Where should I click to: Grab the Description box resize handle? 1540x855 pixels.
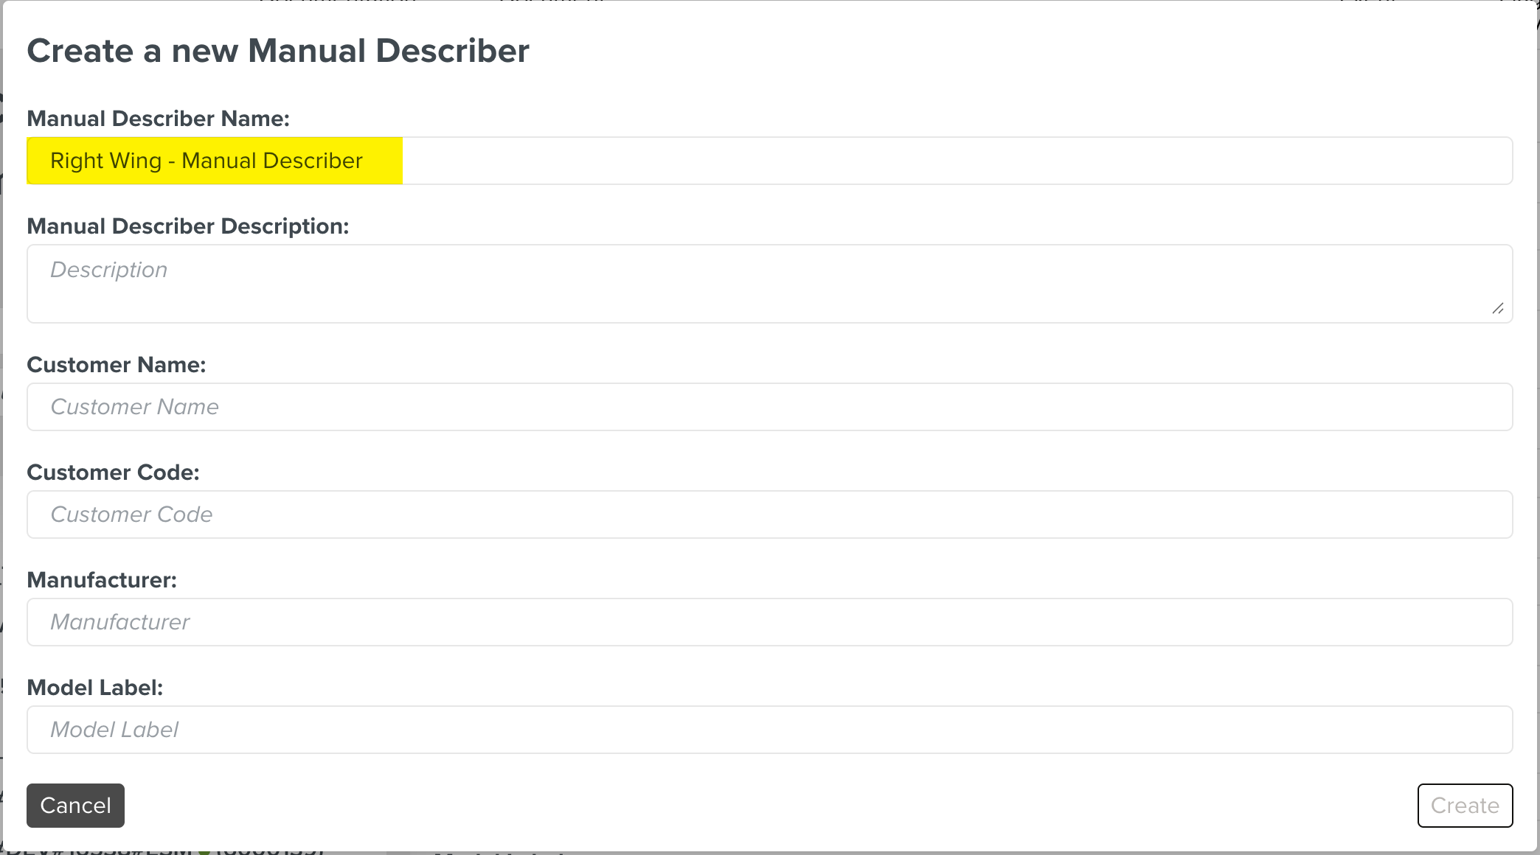[x=1497, y=309]
